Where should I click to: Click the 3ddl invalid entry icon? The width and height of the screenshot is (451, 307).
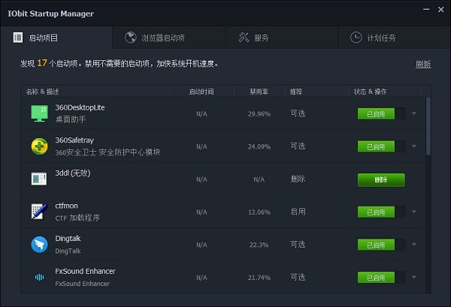(39, 179)
